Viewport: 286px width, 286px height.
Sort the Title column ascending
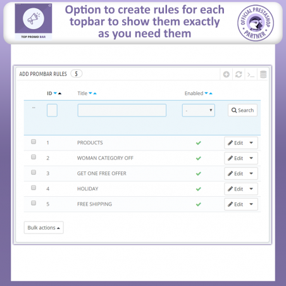95,93
